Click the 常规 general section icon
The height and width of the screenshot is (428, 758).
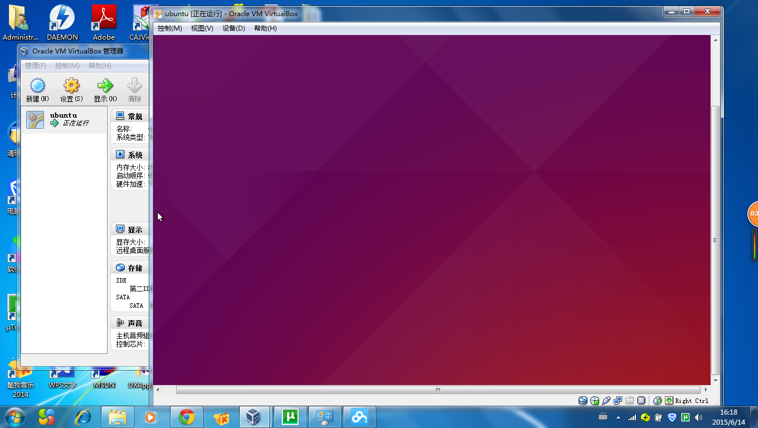coord(120,116)
